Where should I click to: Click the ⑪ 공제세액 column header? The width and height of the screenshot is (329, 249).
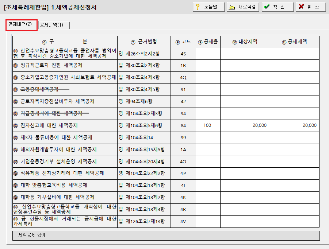(295, 42)
